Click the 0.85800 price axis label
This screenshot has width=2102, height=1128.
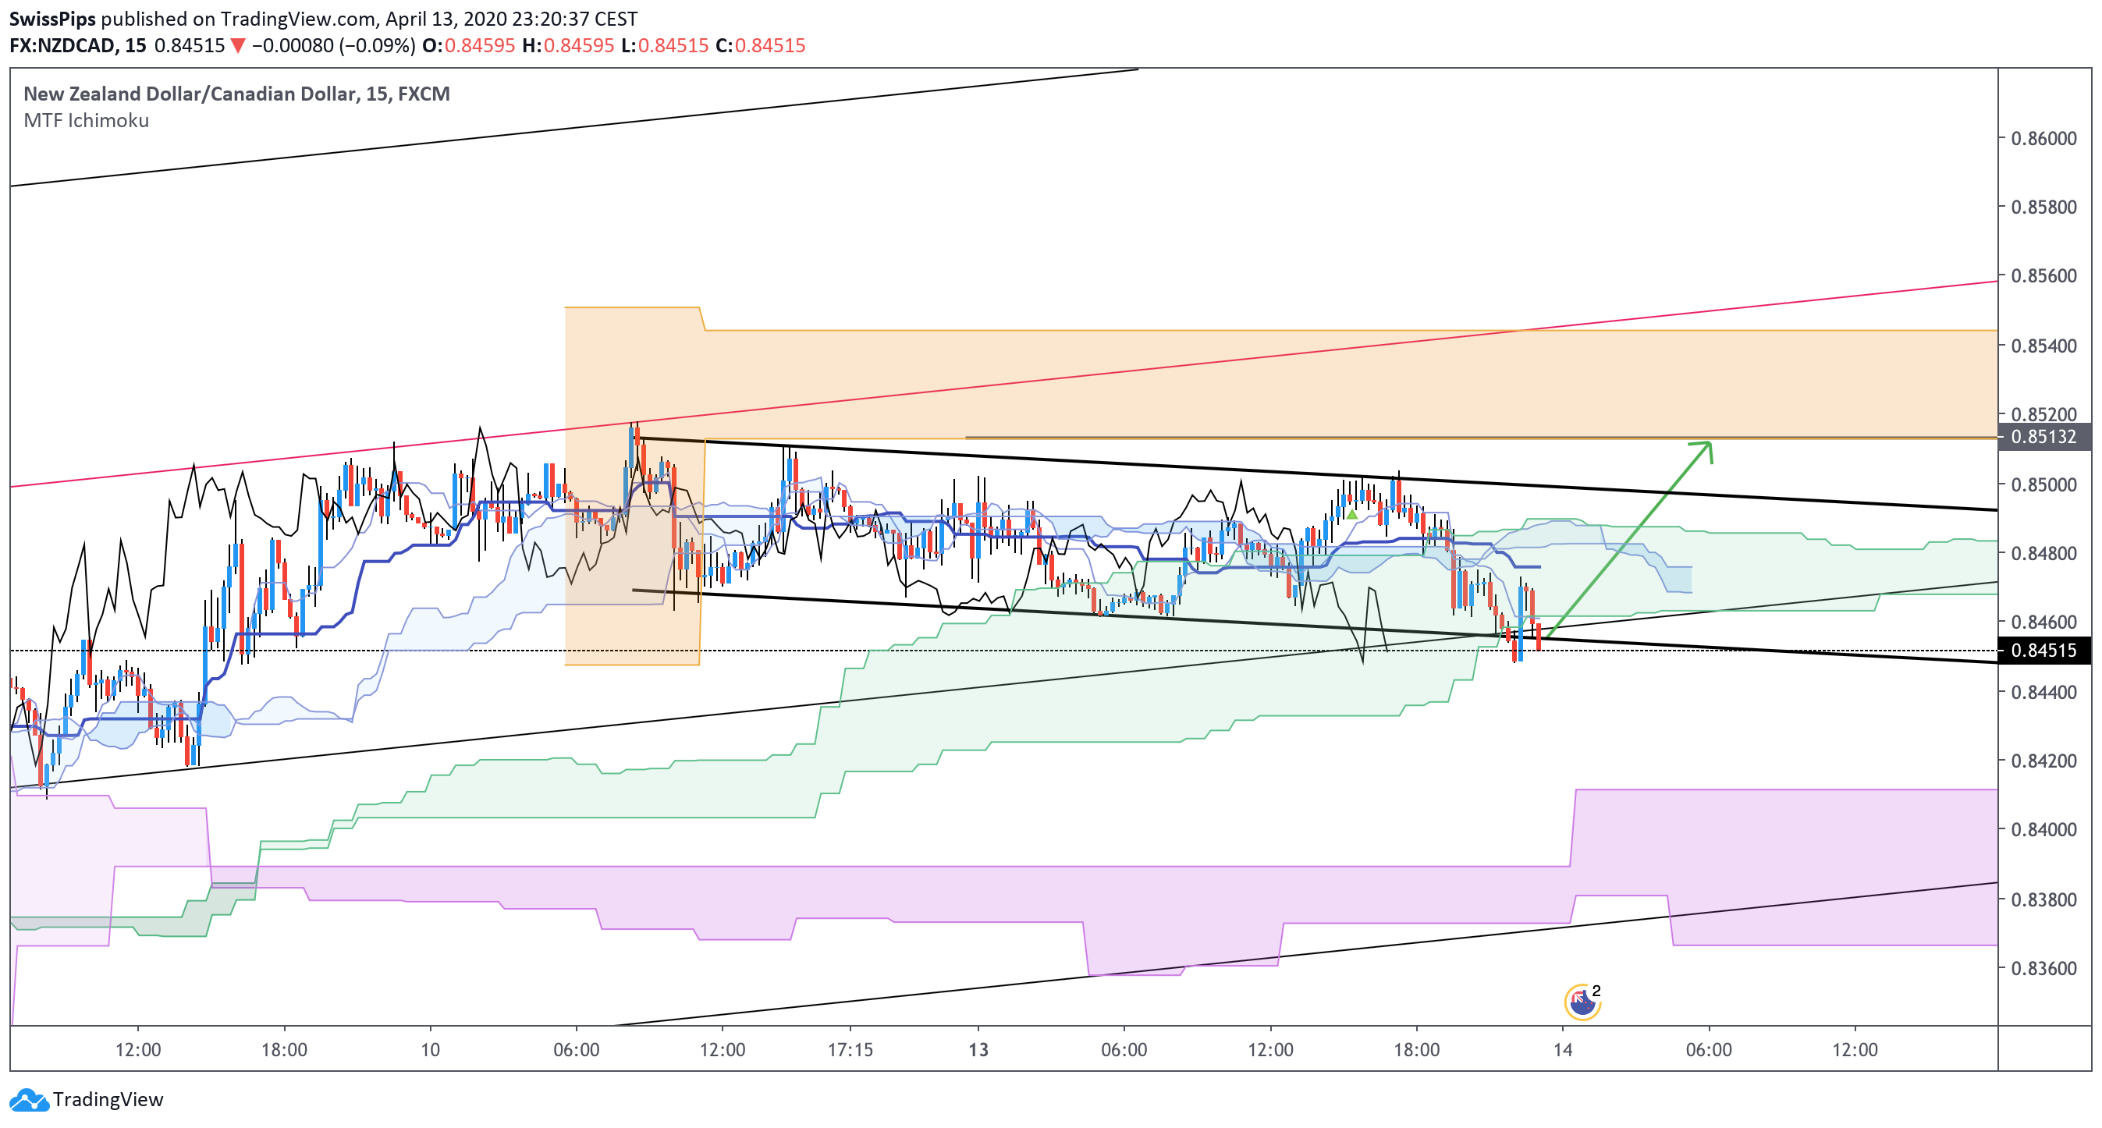tap(2044, 208)
